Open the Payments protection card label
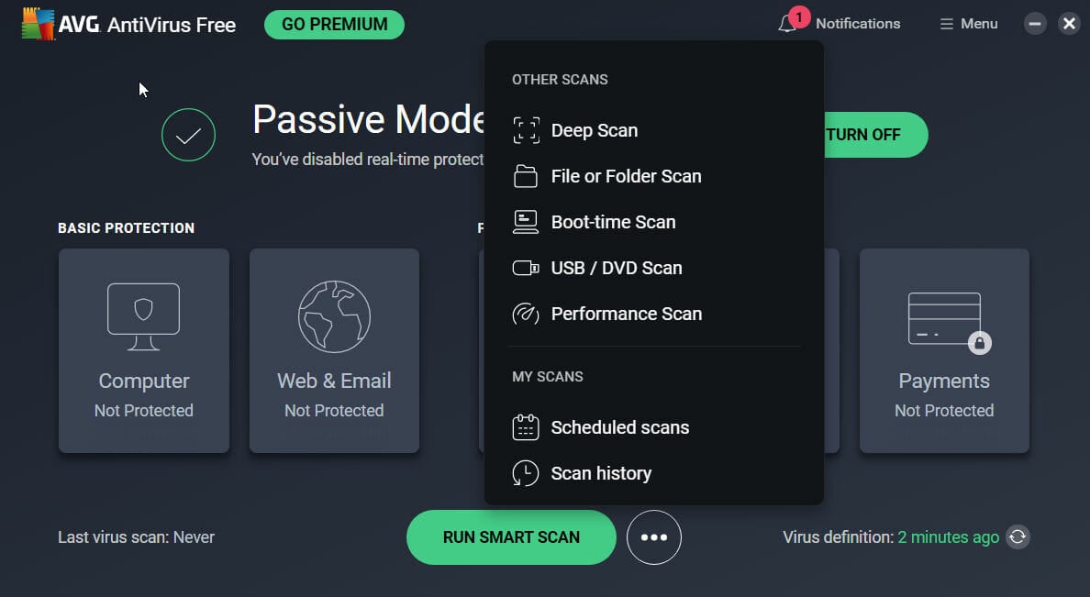This screenshot has width=1090, height=597. point(944,381)
